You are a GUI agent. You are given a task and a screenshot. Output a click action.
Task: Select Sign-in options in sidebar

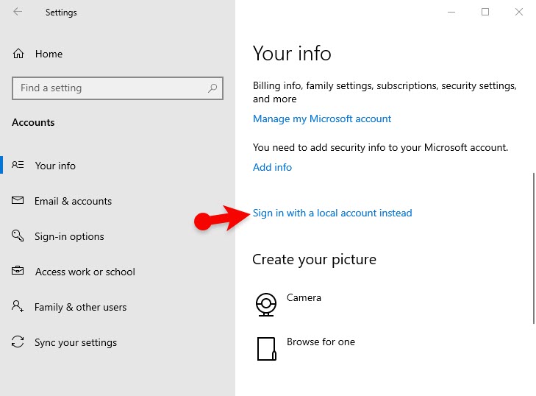[69, 236]
